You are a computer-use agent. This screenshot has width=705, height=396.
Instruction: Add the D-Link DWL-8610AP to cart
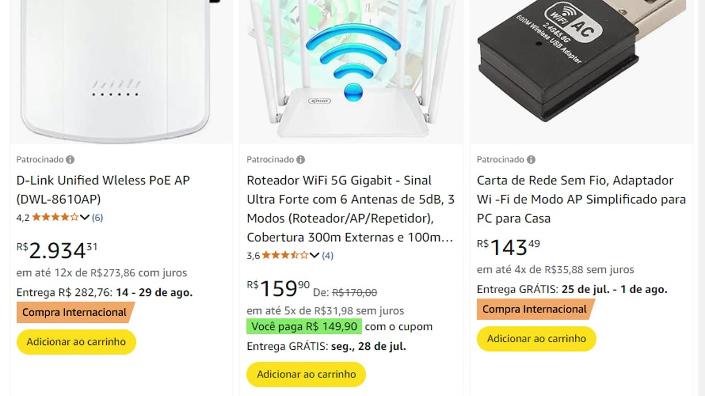coord(76,342)
